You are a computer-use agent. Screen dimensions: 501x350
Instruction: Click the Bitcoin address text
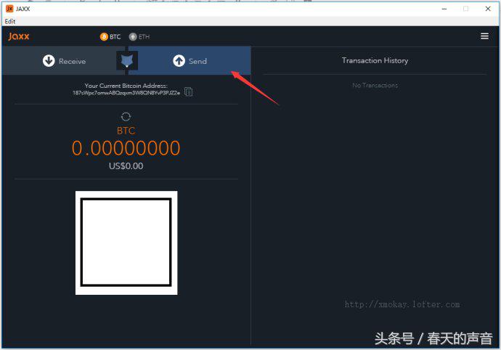tap(126, 93)
